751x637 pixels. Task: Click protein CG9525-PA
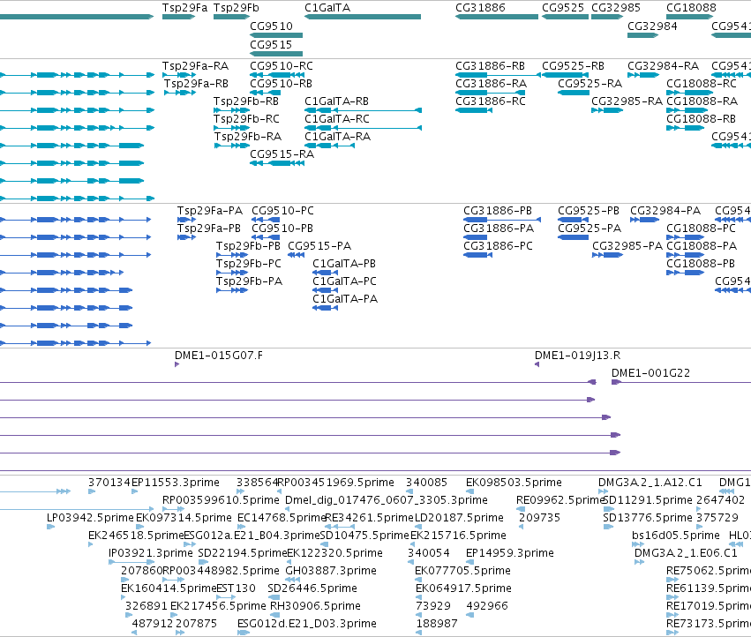click(x=590, y=229)
